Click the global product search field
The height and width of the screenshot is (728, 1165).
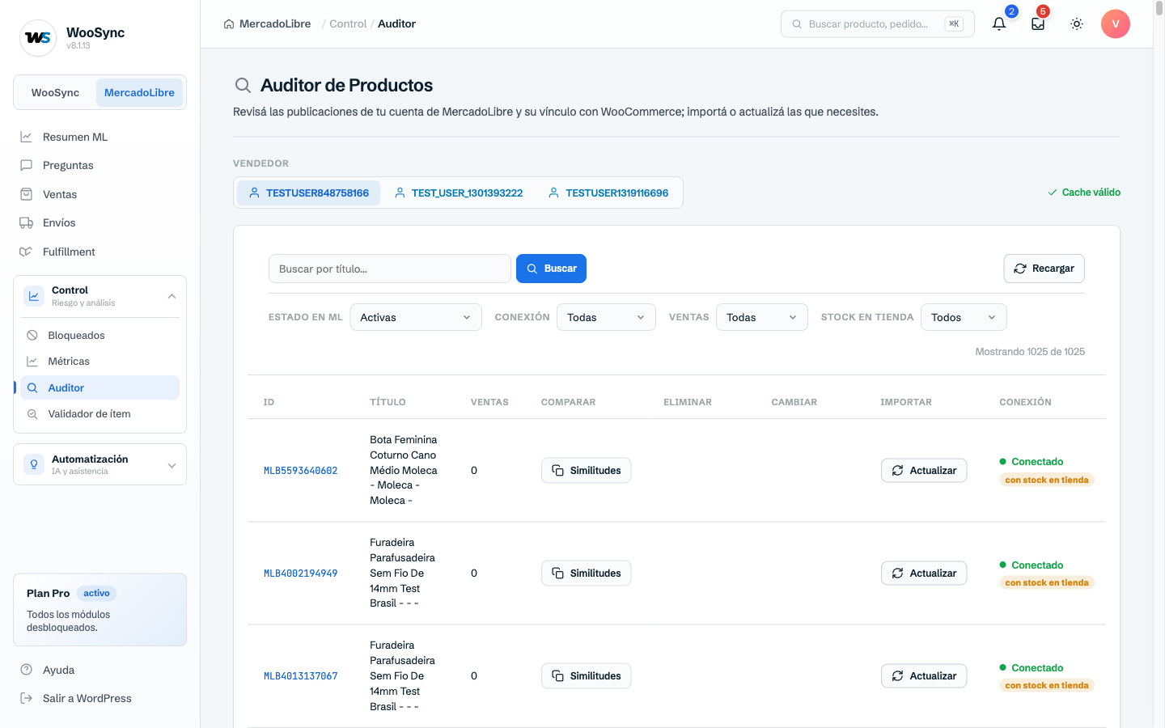pos(878,23)
